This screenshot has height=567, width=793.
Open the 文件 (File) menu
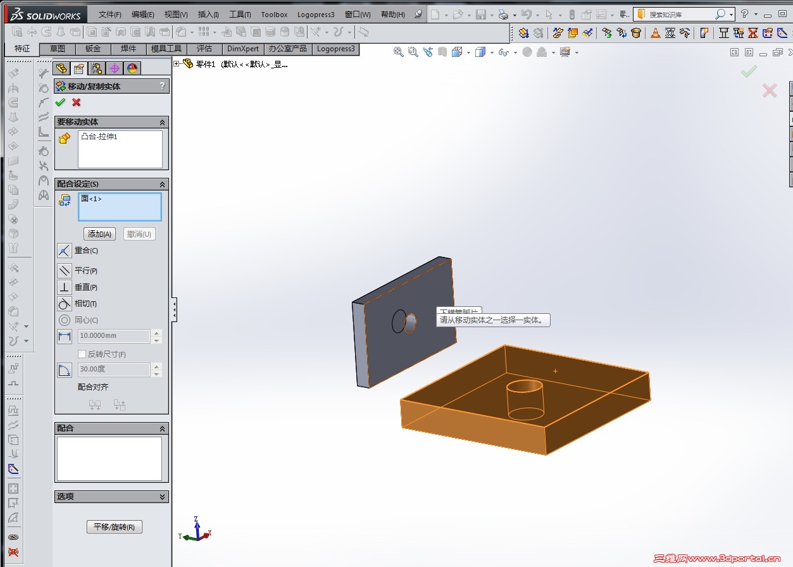point(110,15)
